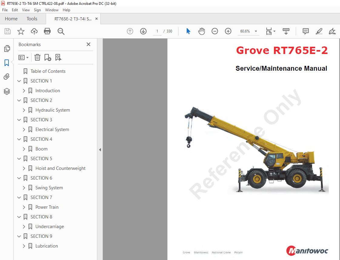Viewport: 340px width, 260px height.
Task: Expand current bookmark with the find icon
Action: pos(58,57)
